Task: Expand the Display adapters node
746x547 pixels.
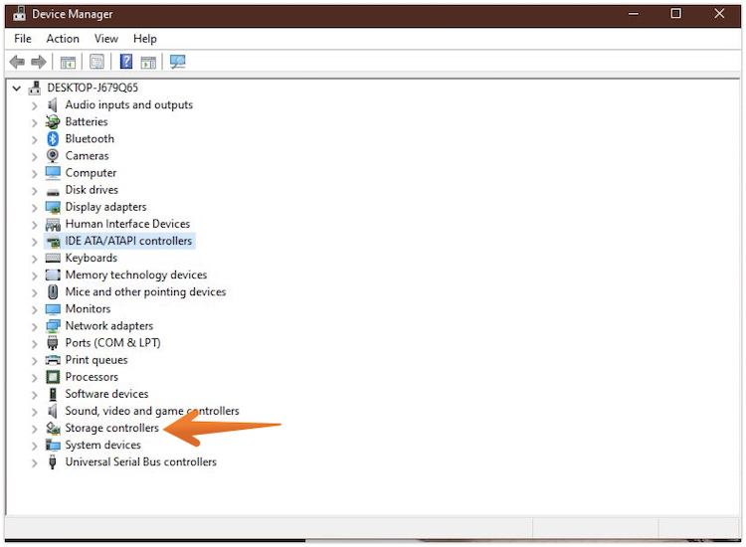Action: (x=35, y=208)
